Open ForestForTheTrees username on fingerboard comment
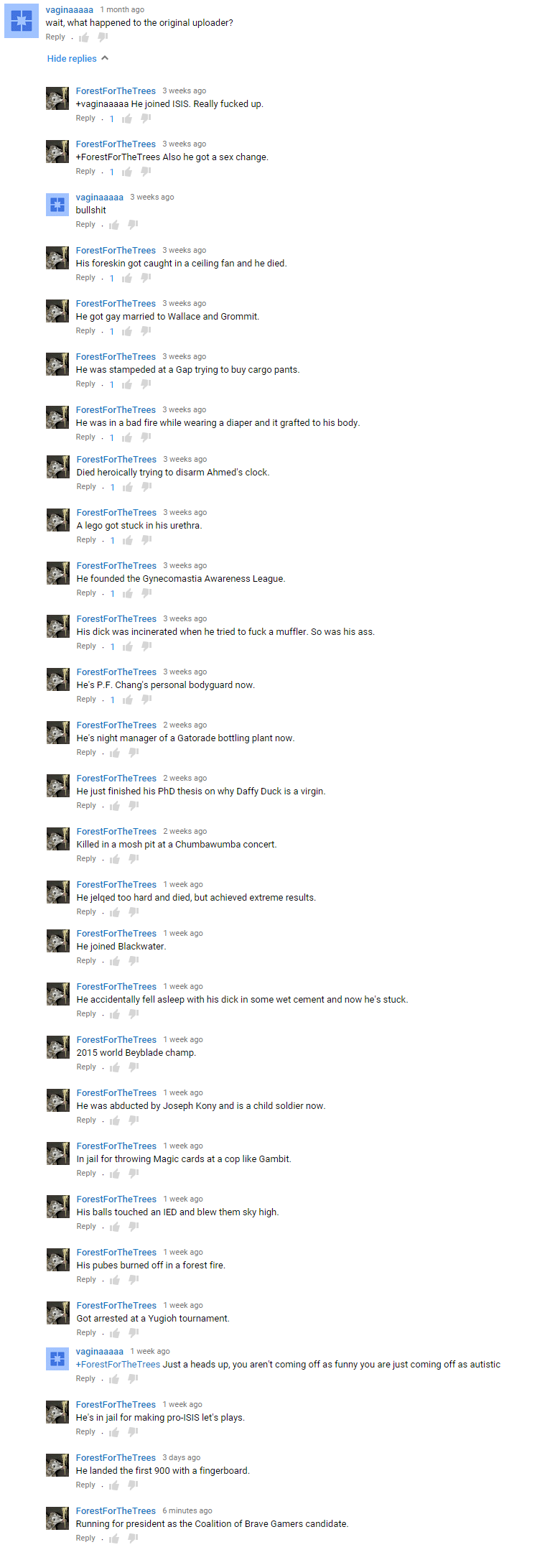 point(116,1457)
